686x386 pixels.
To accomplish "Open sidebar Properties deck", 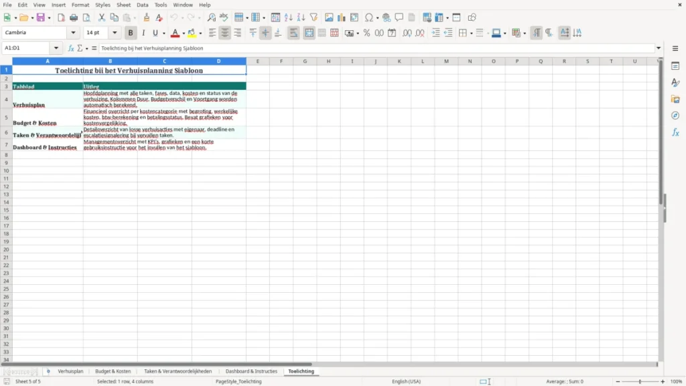I will tap(675, 66).
